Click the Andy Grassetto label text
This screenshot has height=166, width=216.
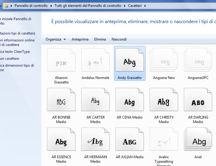pos(130,78)
